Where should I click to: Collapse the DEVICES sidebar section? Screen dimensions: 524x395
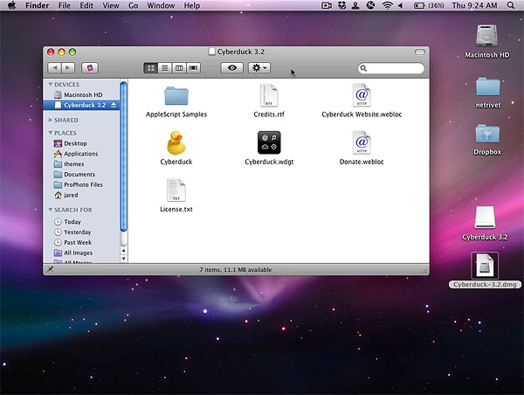click(51, 84)
